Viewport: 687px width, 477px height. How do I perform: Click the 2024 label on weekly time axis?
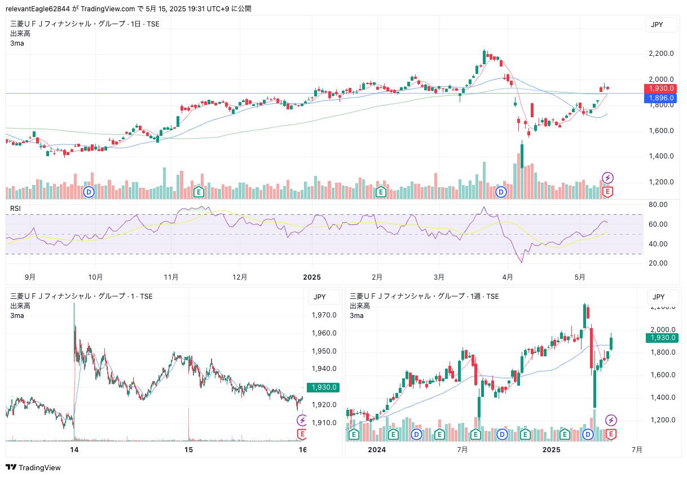coord(376,449)
